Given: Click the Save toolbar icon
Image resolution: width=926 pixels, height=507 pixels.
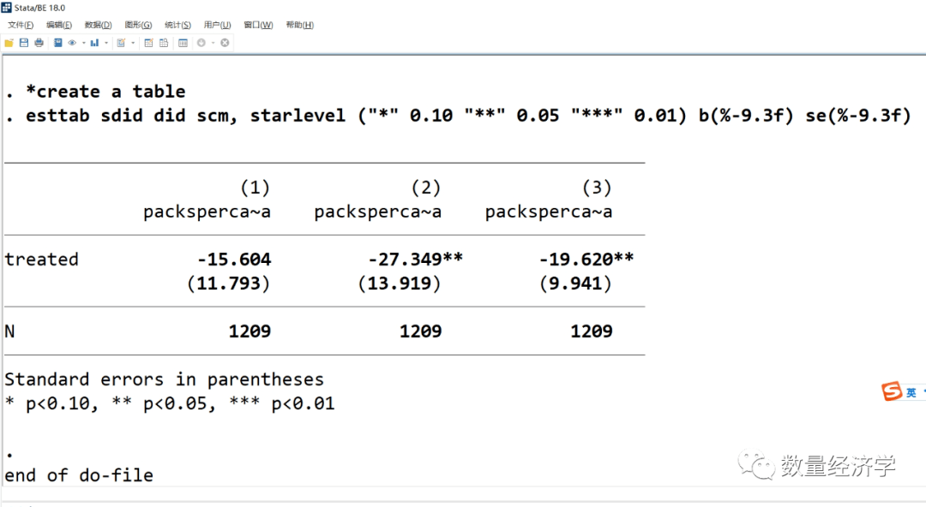Looking at the screenshot, I should coord(24,43).
